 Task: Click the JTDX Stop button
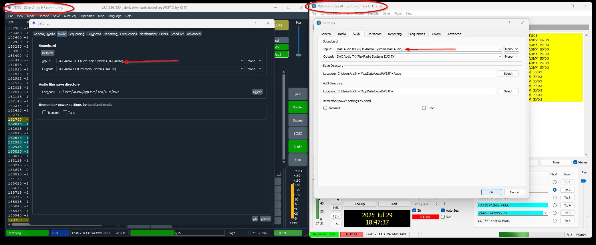(298, 160)
